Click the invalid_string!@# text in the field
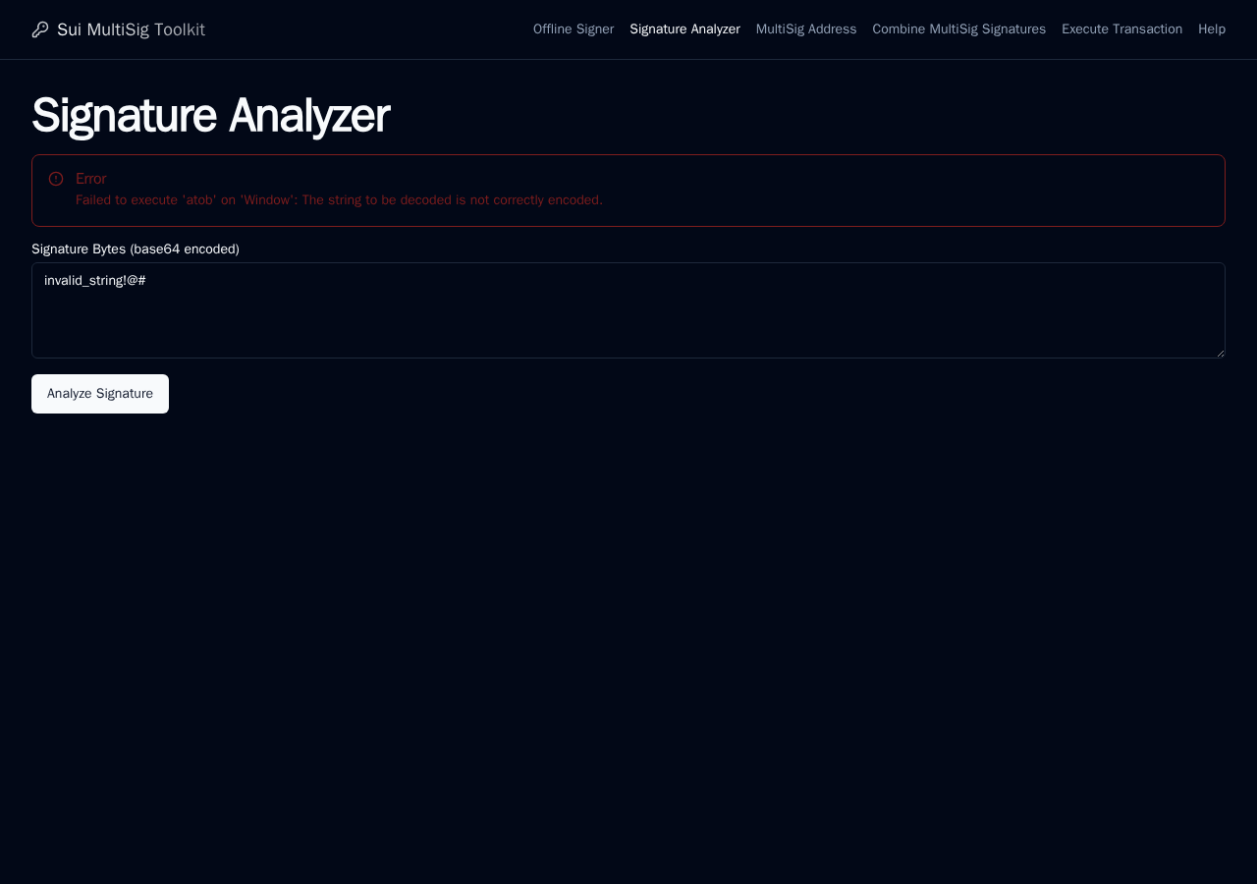Viewport: 1257px width, 884px height. (95, 281)
